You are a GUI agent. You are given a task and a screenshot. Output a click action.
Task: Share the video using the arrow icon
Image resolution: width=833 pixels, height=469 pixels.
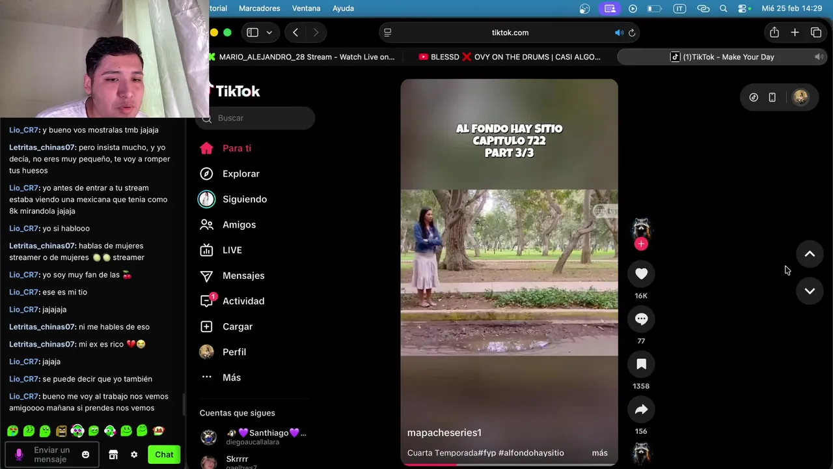tap(641, 410)
